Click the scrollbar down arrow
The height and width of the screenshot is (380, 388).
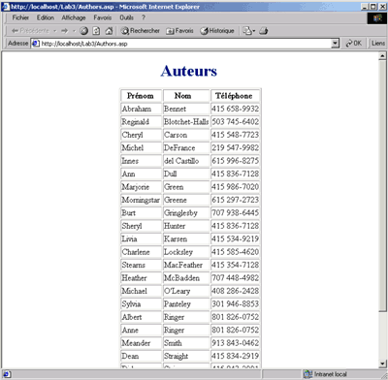click(382, 364)
